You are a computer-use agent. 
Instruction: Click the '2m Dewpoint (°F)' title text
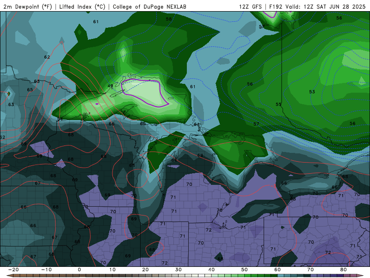tap(28, 6)
